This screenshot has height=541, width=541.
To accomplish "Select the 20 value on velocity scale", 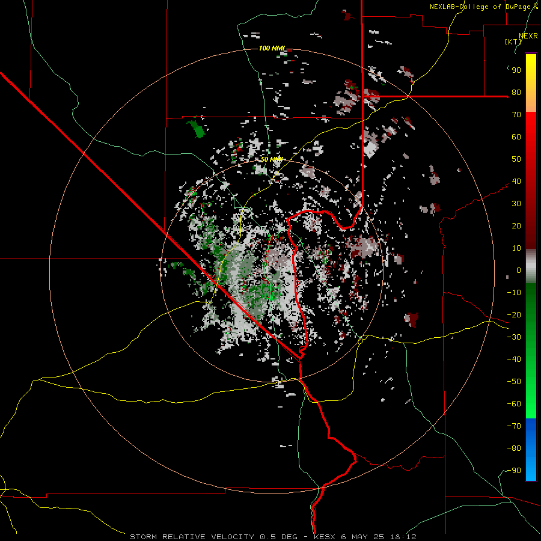I will 516,226.
